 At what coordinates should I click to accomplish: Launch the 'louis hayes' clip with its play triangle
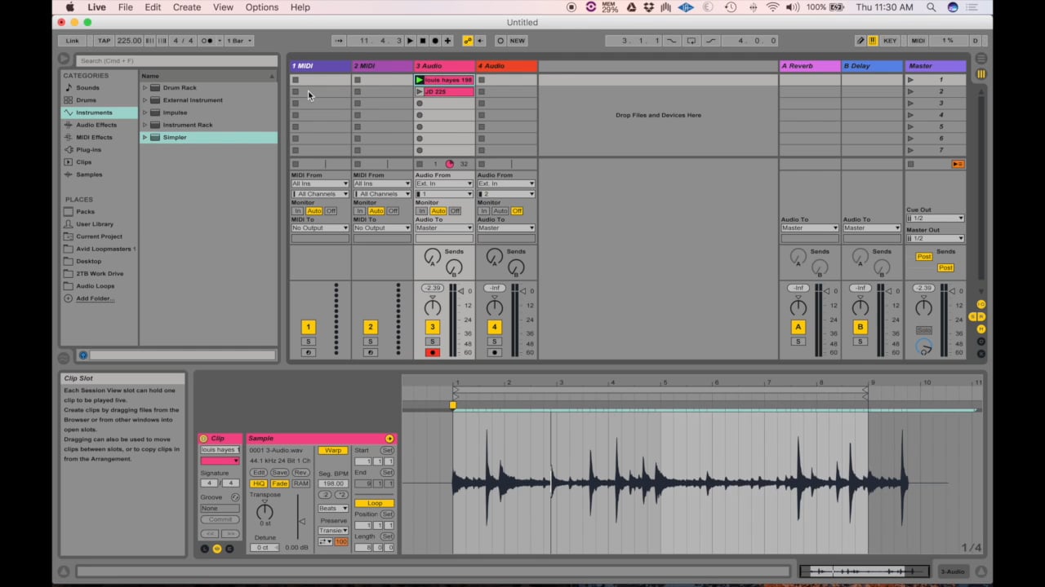click(419, 79)
